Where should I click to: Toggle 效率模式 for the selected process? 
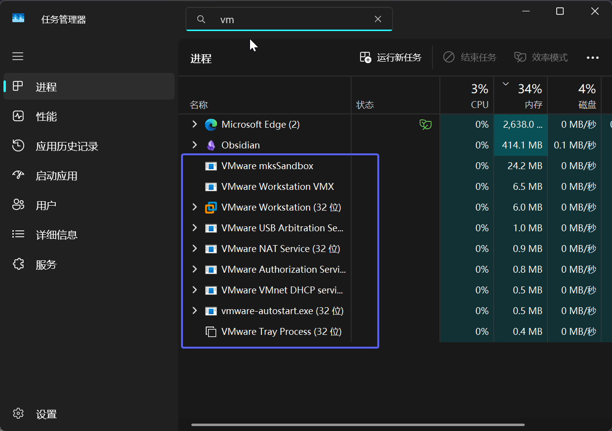point(540,57)
